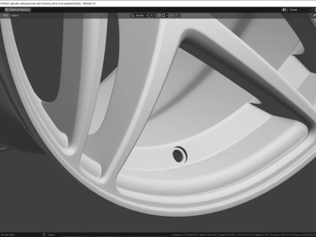Toggle the snap magnet icon

click(x=159, y=15)
